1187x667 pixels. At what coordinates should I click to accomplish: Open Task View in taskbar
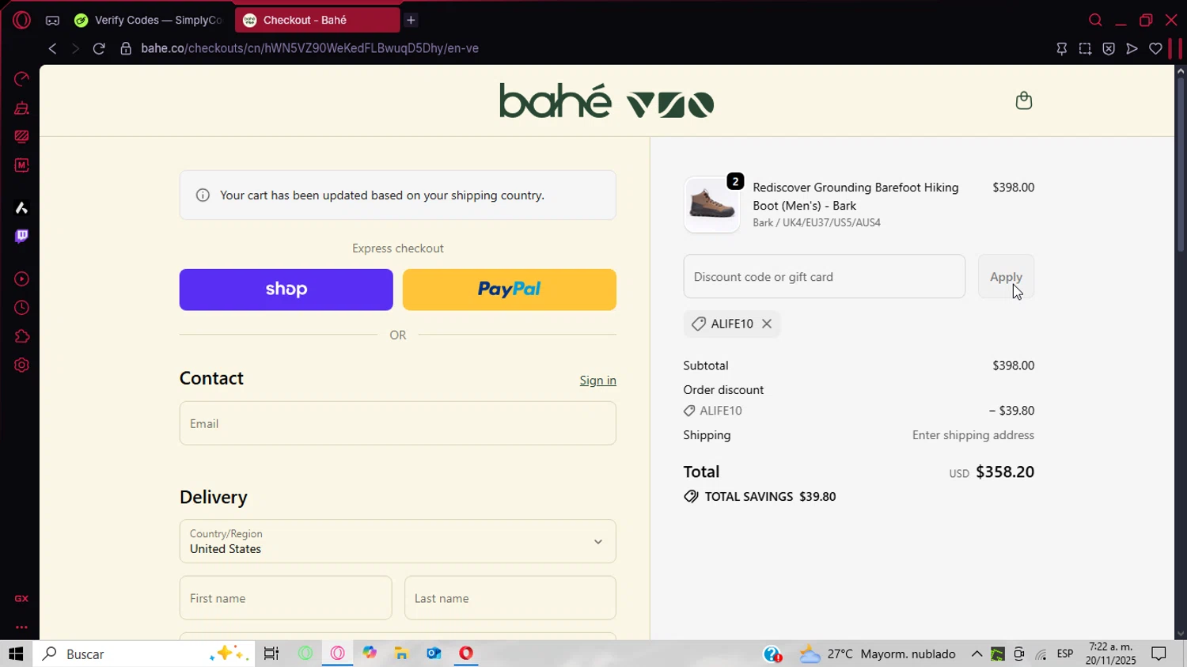point(271,654)
